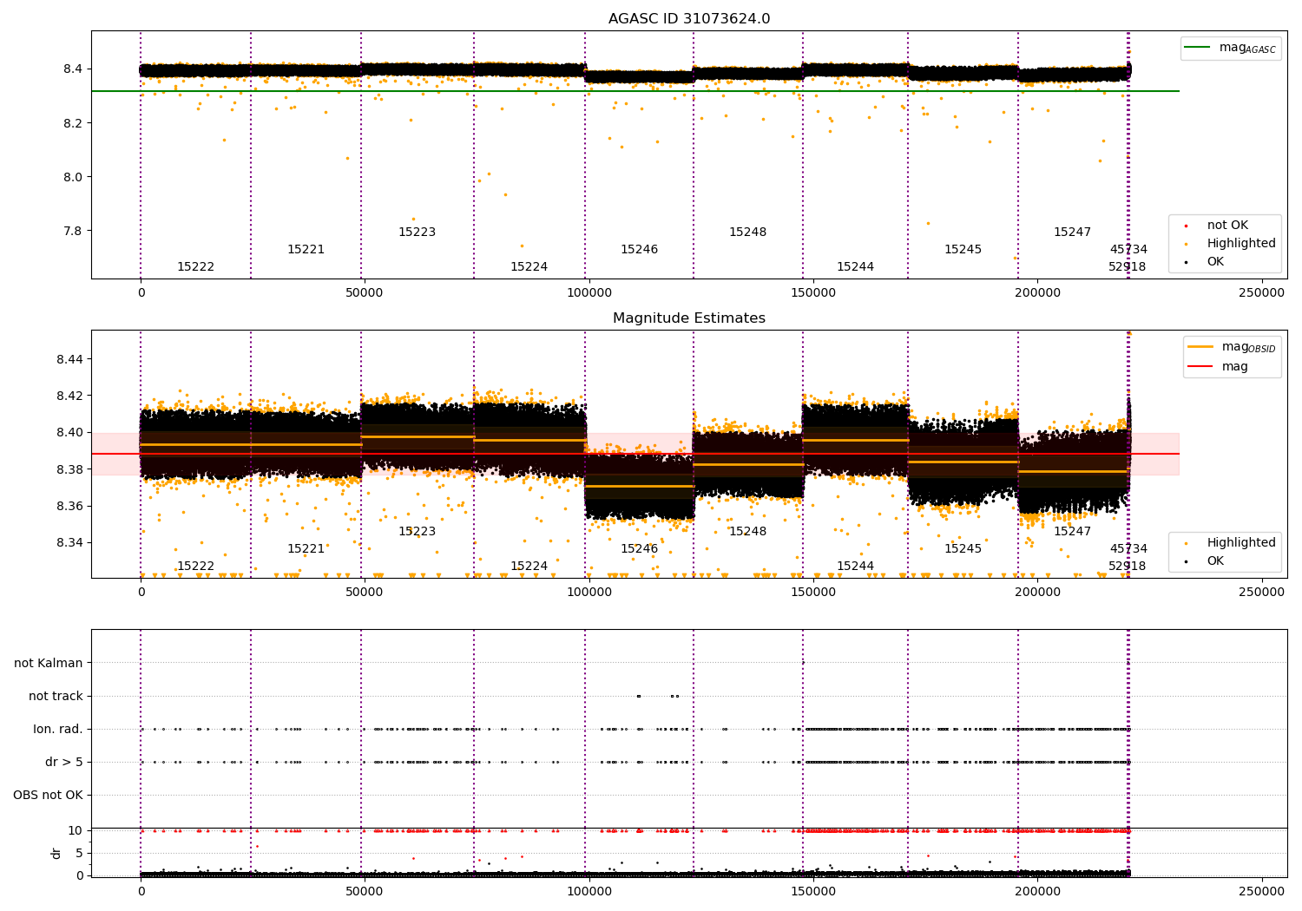Click the 5 tick on the dr axis
The image size is (1302, 911).
pos(80,853)
